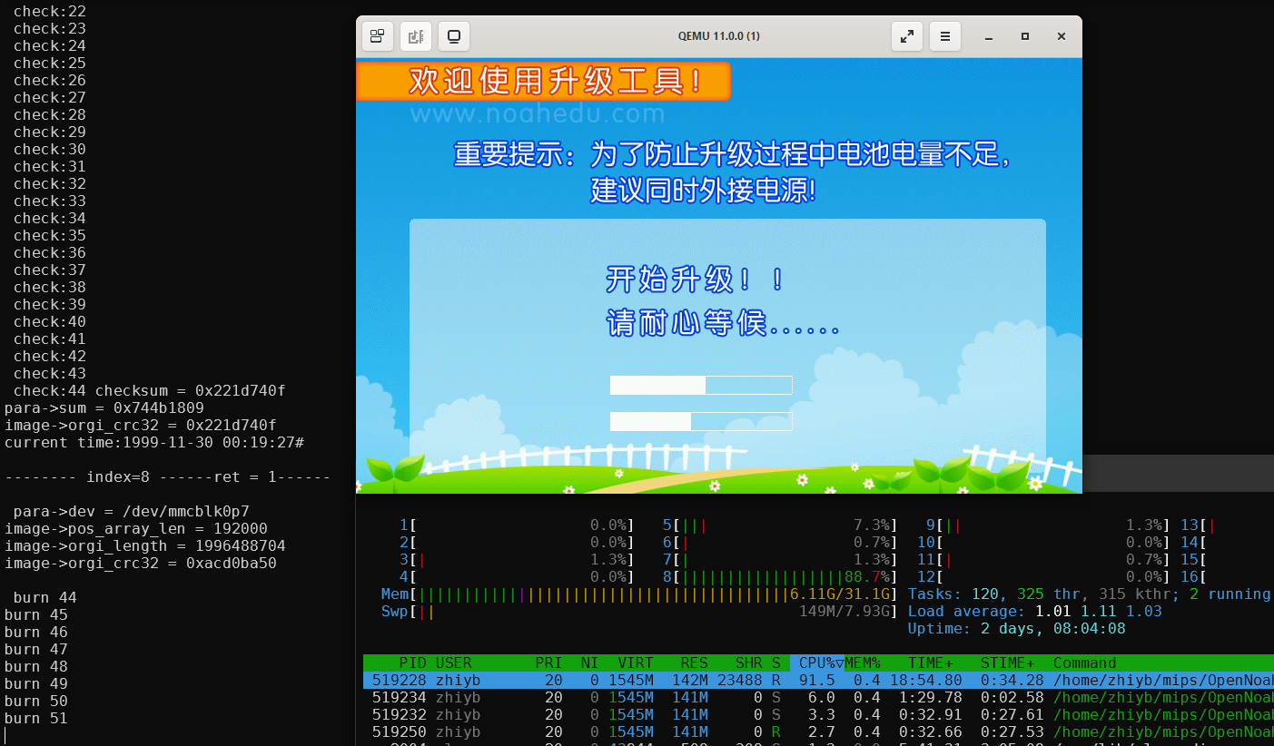Click the htop Tasks summary line
The width and height of the screenshot is (1274, 746).
pos(1090,594)
